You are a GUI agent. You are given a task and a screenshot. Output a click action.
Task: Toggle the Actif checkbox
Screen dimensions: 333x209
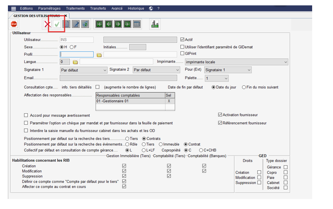tap(182, 40)
